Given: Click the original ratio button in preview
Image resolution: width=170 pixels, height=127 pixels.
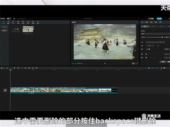Looking at the screenshot, I should click(x=133, y=63).
